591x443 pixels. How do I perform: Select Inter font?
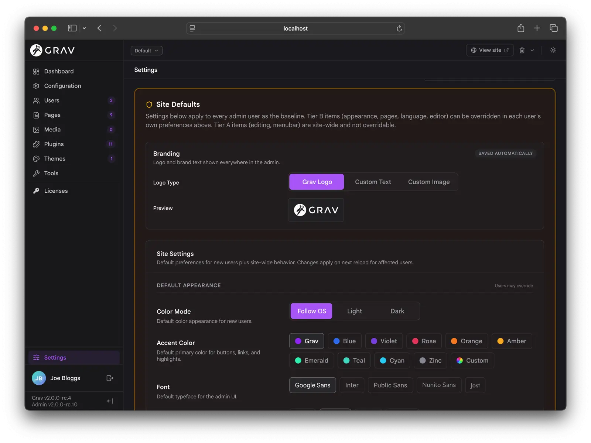[352, 385]
